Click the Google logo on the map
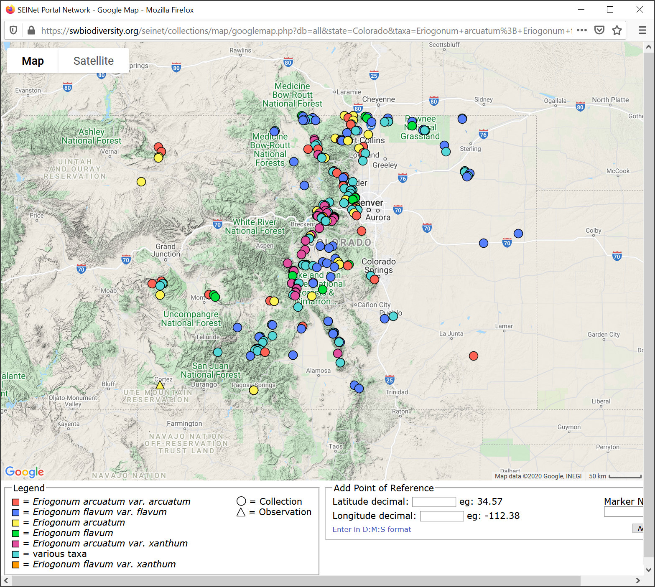This screenshot has height=587, width=655. coord(25,472)
